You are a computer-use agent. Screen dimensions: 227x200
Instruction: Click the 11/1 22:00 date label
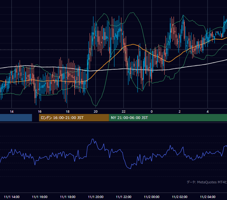(x=124, y=197)
